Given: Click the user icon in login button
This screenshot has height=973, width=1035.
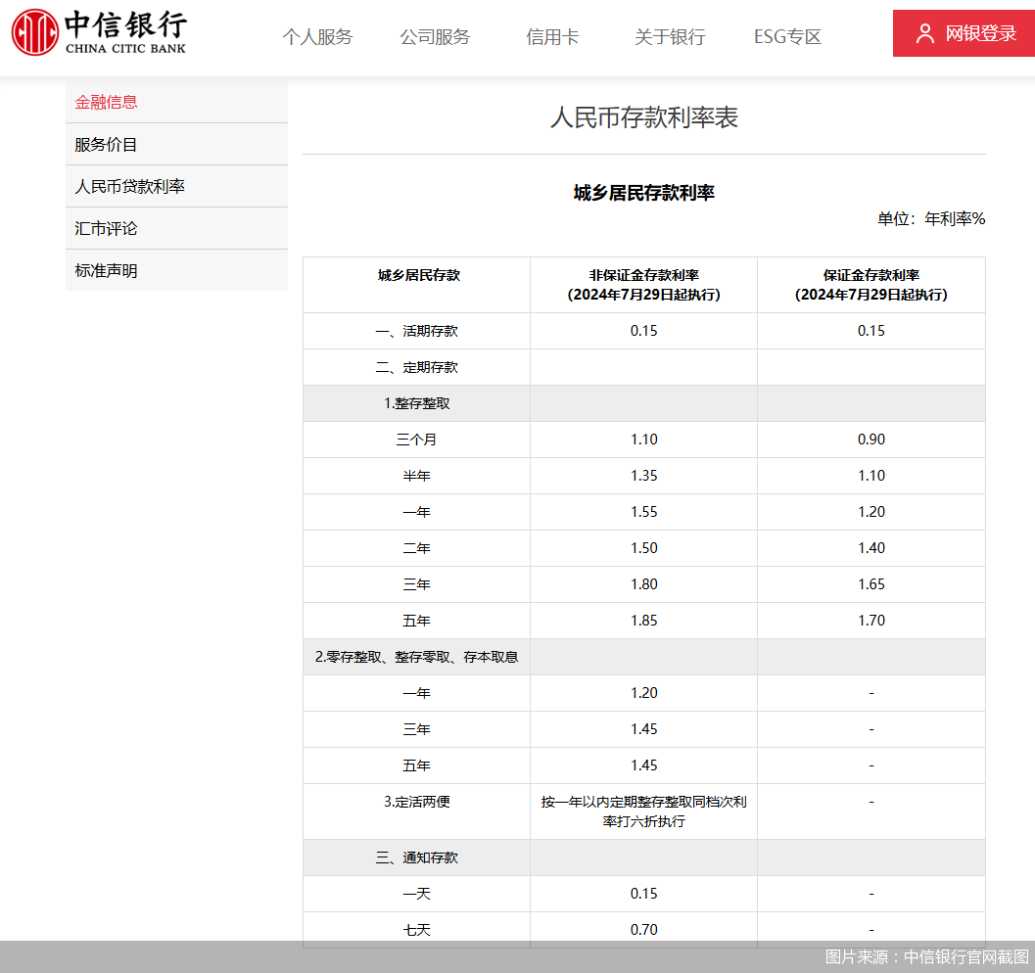Looking at the screenshot, I should [924, 33].
